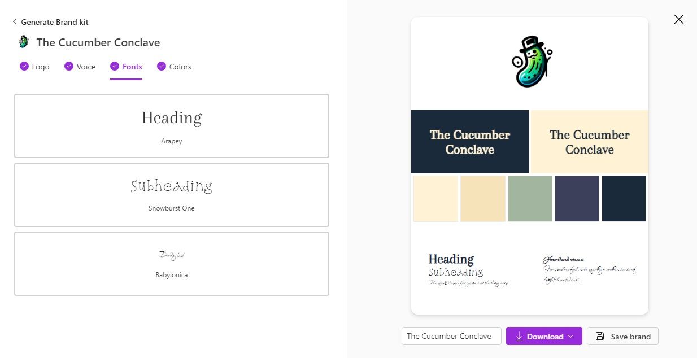
Task: Close the brand kit panel with X
Action: [x=678, y=19]
